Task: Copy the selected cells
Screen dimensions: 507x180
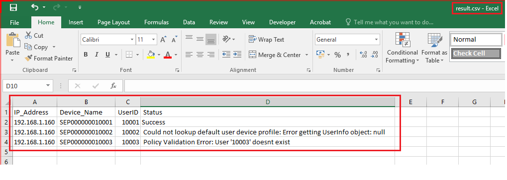Action: coord(36,47)
